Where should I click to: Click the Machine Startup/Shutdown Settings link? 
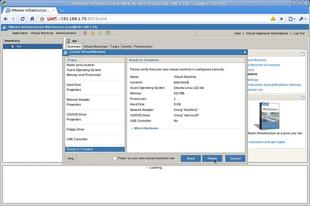(x=274, y=85)
